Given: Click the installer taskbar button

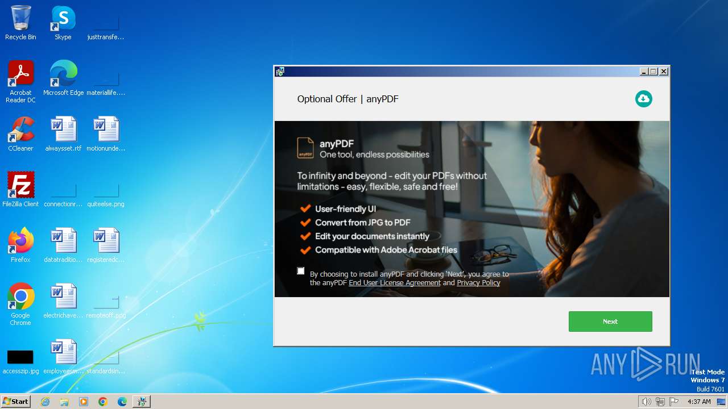Looking at the screenshot, I should click(142, 402).
